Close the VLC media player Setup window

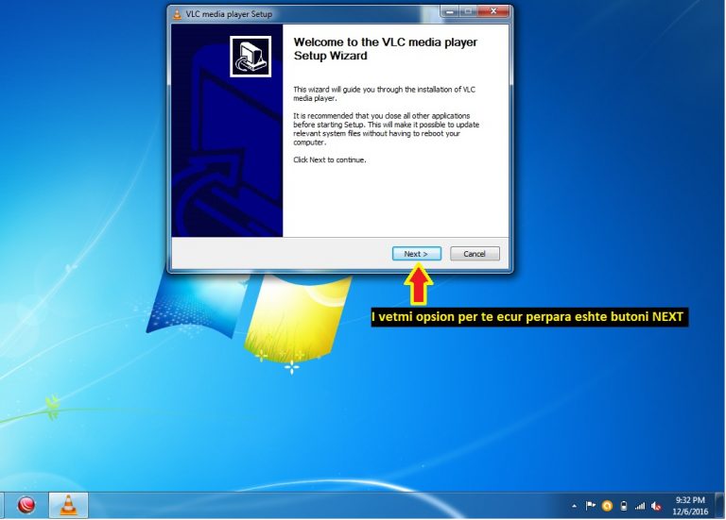click(x=493, y=11)
